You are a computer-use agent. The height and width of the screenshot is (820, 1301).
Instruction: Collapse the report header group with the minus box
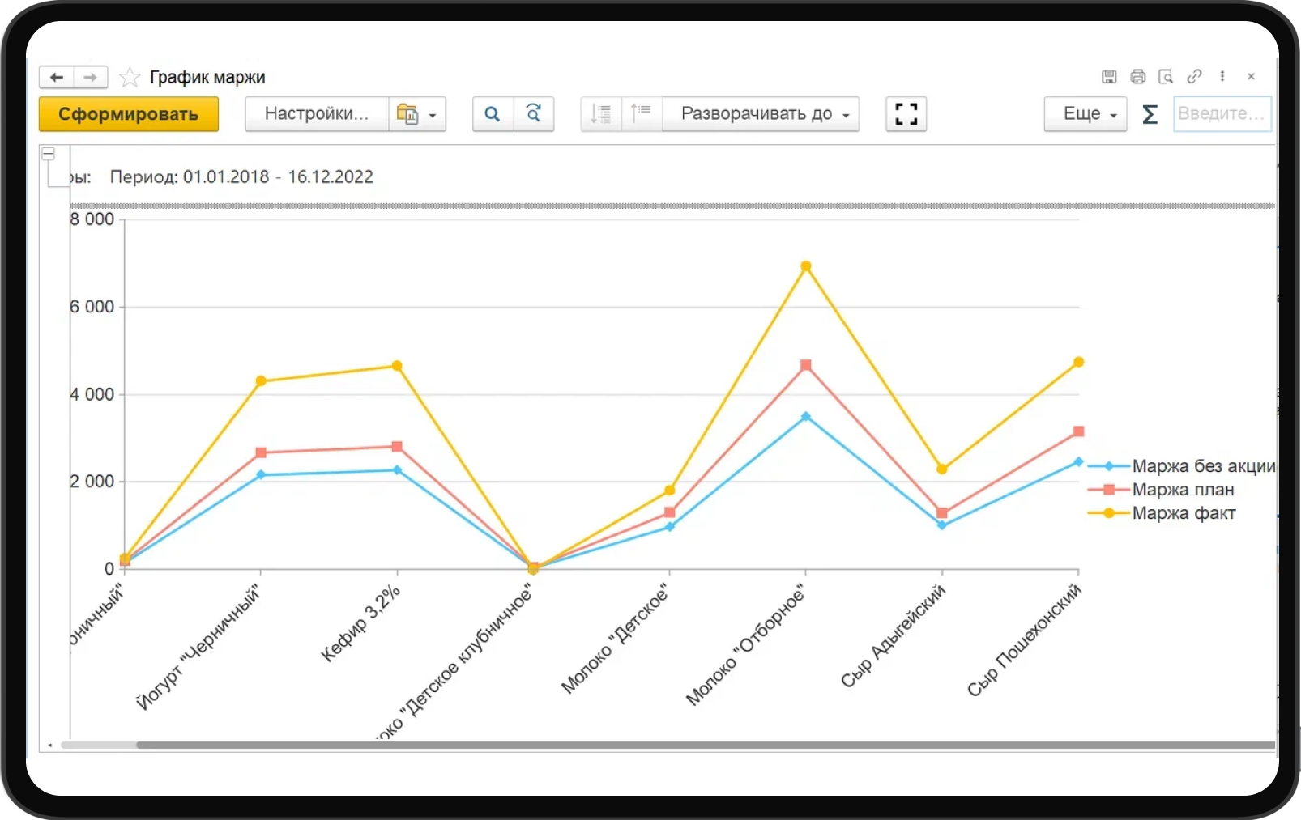coord(49,153)
